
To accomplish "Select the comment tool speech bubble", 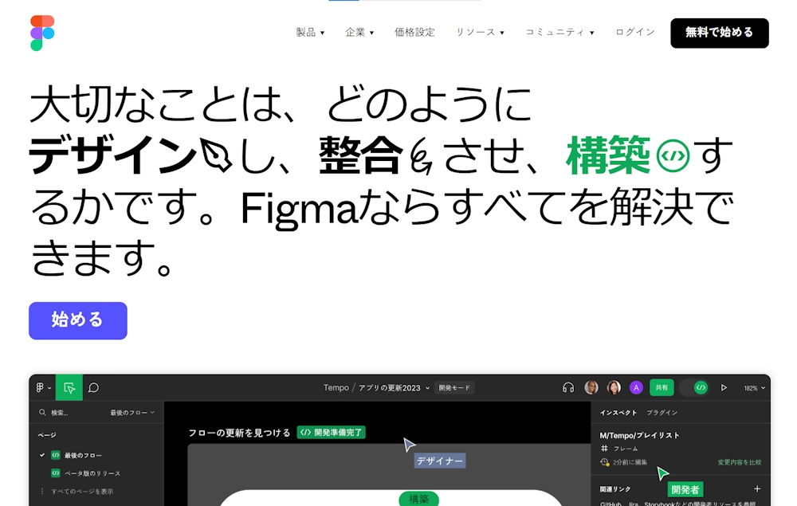I will tap(93, 388).
